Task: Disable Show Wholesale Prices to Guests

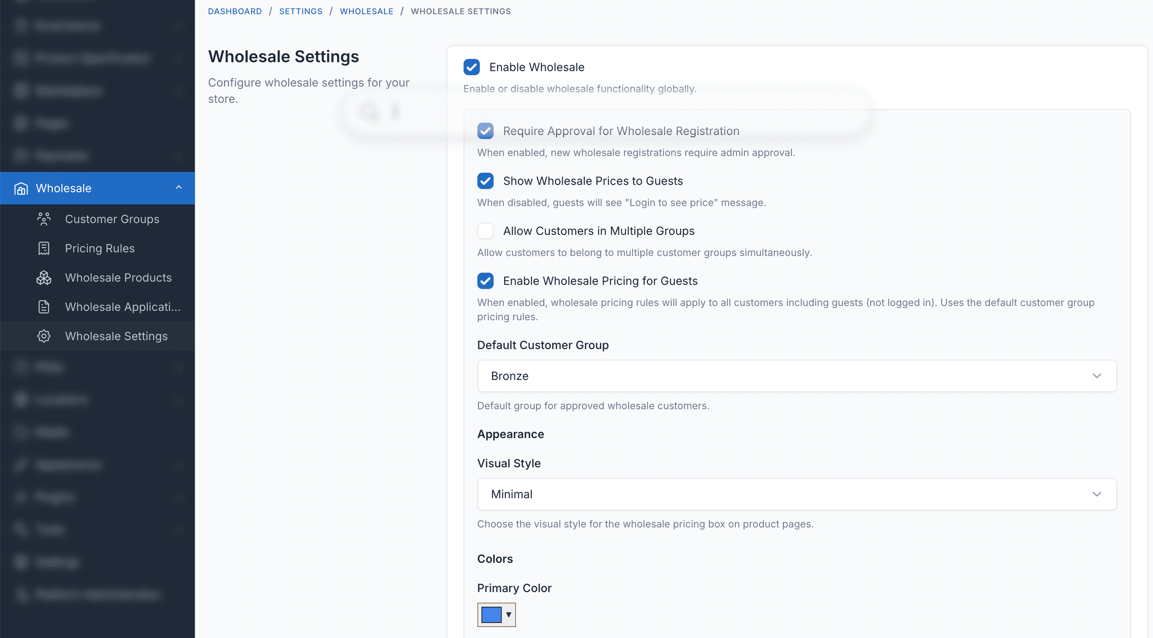Action: point(485,181)
